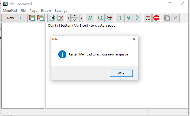This screenshot has height=116, width=190.
Task: Click the MemPad app icon in title bar
Action: click(5, 4)
